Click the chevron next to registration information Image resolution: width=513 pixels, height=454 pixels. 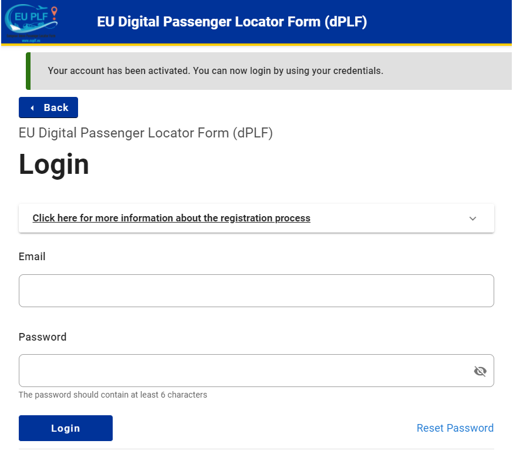[473, 218]
